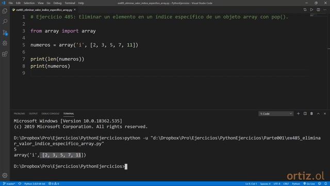Open the Debug view in the activity bar
This screenshot has width=330, height=186.
pyautogui.click(x=5, y=43)
